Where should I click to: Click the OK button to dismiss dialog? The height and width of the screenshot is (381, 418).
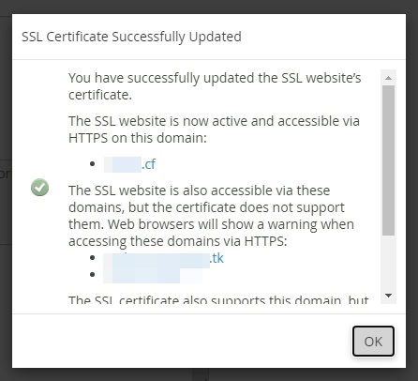[x=373, y=342]
